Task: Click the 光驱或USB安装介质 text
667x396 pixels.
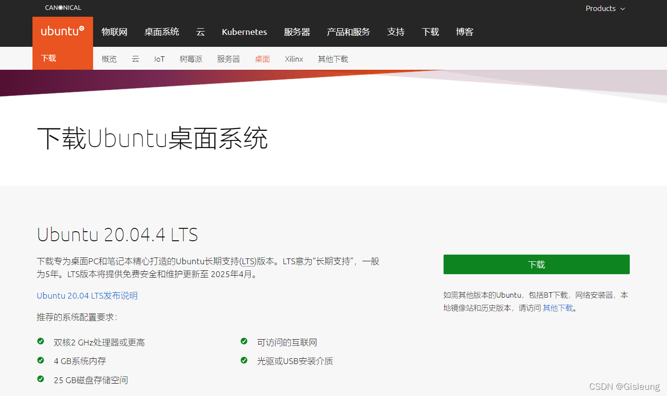Action: (x=295, y=361)
